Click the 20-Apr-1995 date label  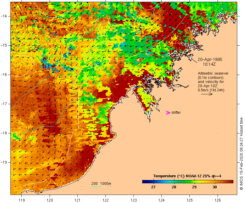tap(210, 59)
